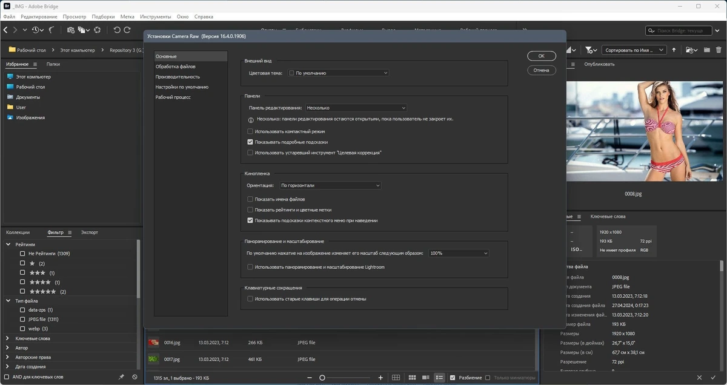Collapse the Рейтинги filter group
This screenshot has width=727, height=385.
coord(8,245)
